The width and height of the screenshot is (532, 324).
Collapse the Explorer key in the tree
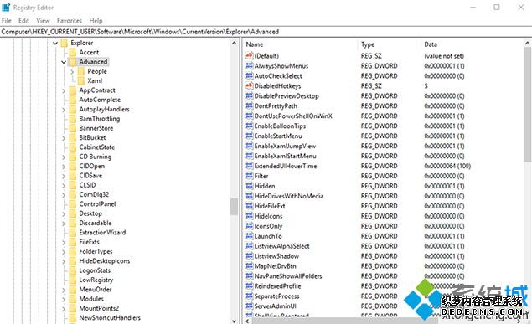55,43
